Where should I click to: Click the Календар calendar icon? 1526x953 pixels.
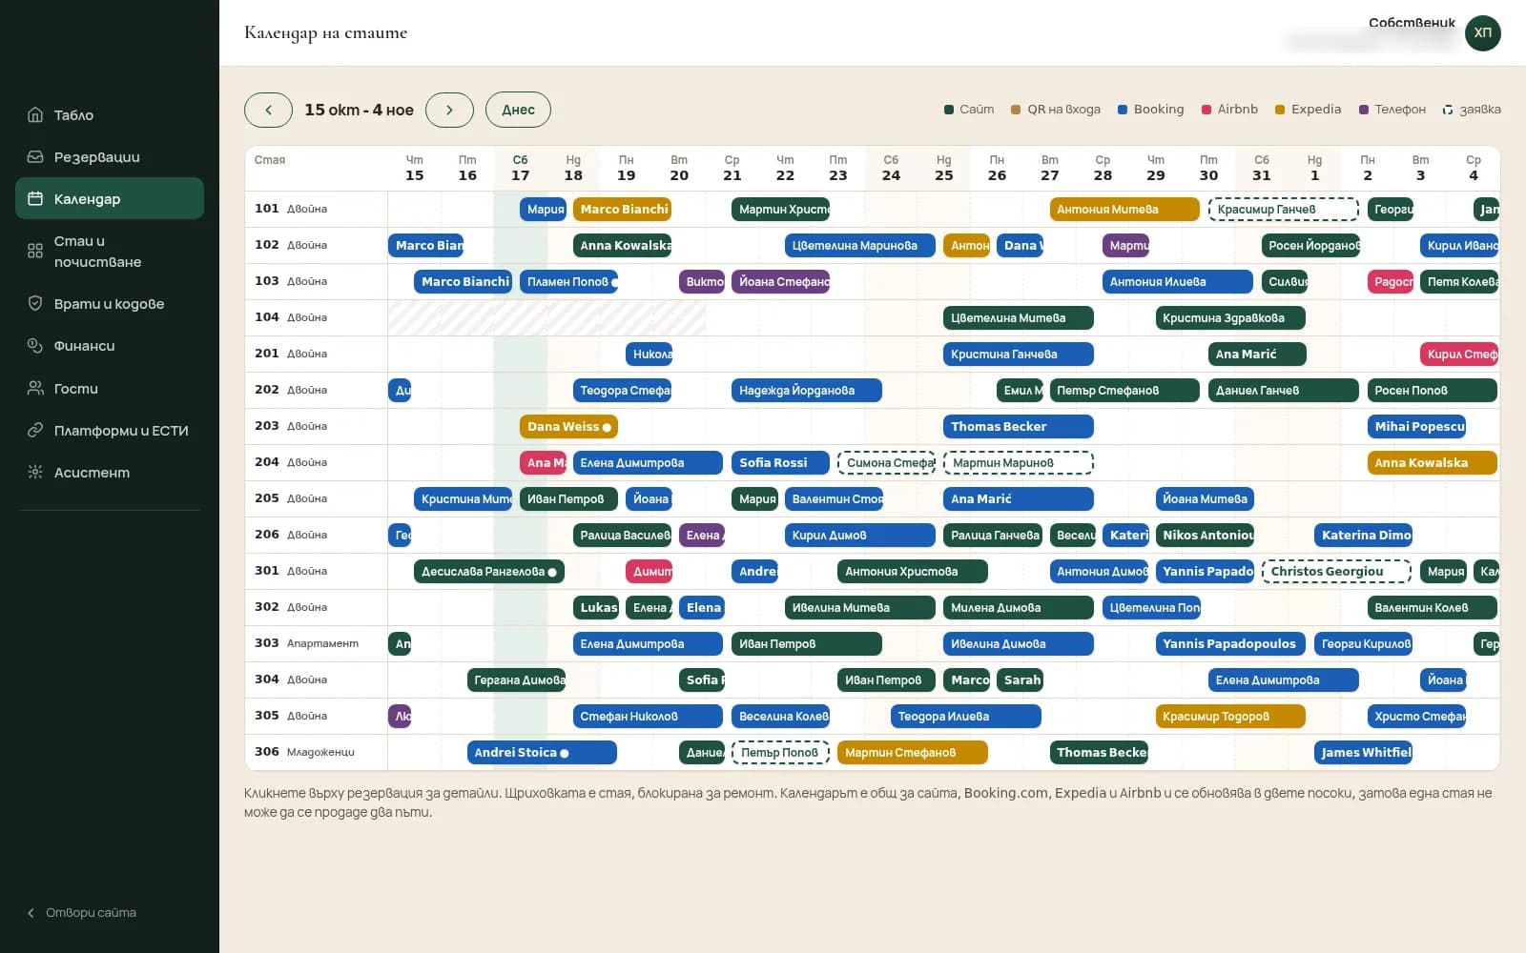[35, 199]
